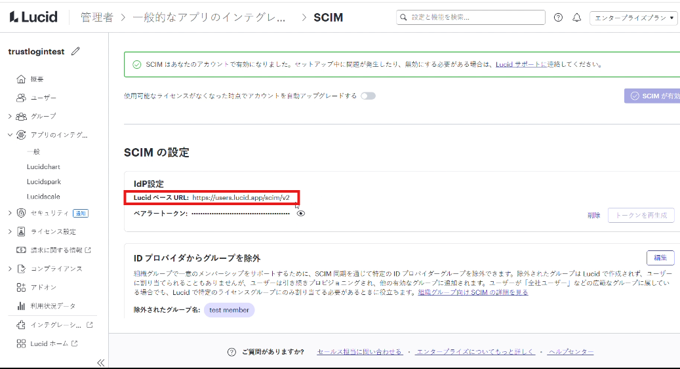
Task: Click the 請求に関する情報 billing icon
Action: pyautogui.click(x=21, y=250)
